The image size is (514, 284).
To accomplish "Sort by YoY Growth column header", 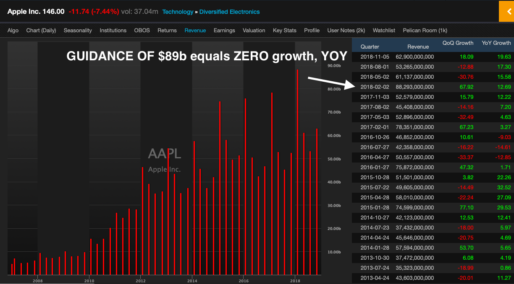I will point(496,43).
